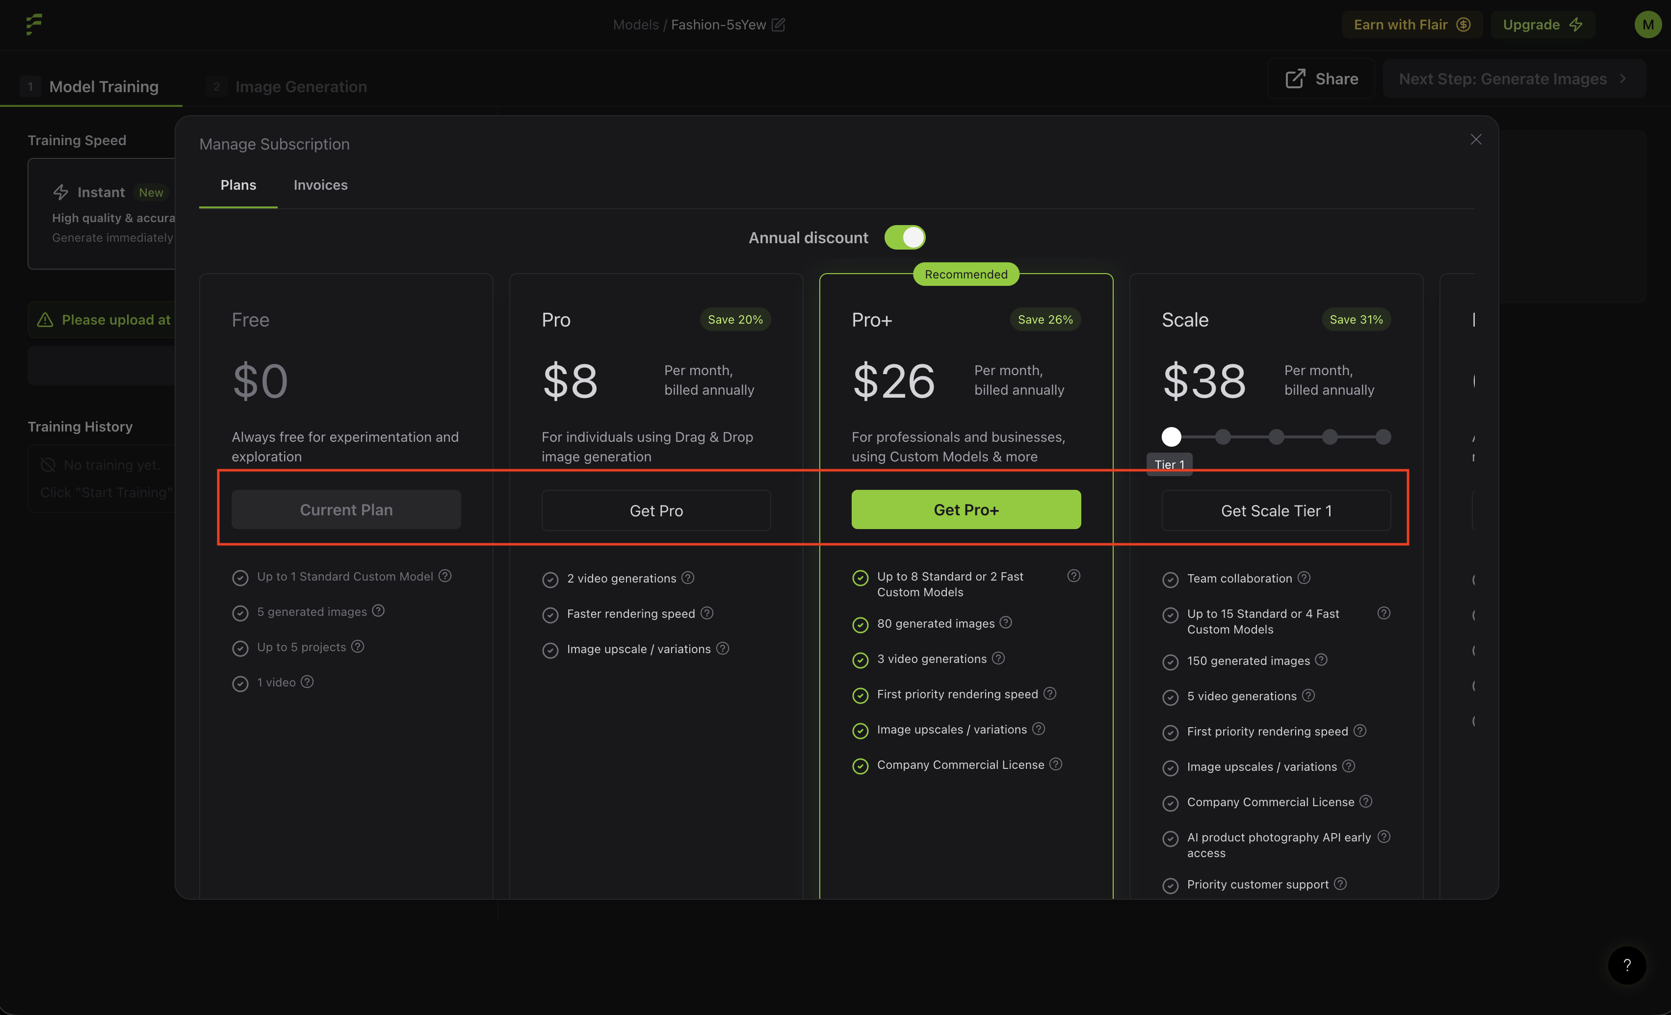The image size is (1671, 1015).
Task: Click info icon beside 80 generated images
Action: pos(1006,622)
